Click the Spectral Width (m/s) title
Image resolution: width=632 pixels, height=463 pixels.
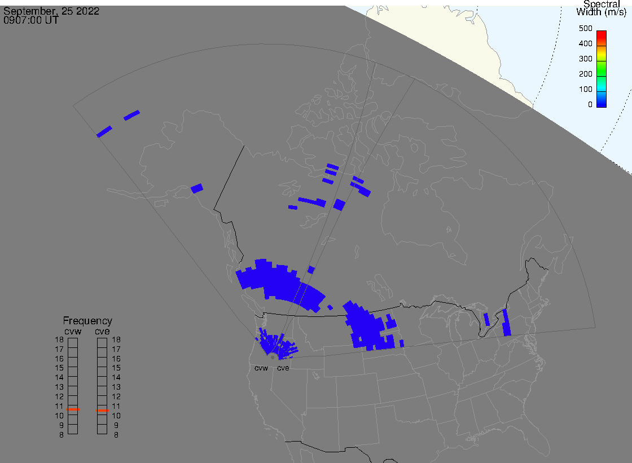[x=602, y=8]
